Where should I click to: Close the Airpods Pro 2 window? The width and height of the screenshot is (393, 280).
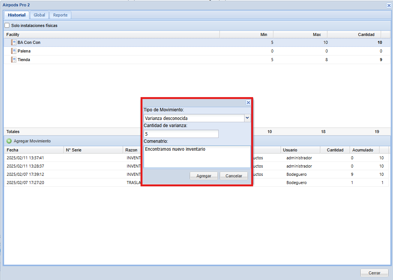pos(389,5)
